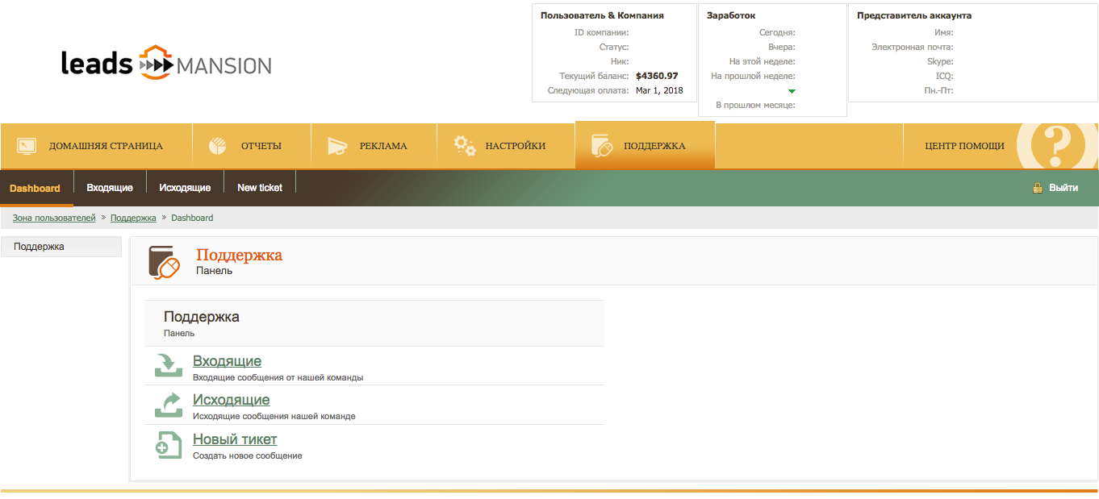Click the Leads Mansion logo

[x=166, y=64]
